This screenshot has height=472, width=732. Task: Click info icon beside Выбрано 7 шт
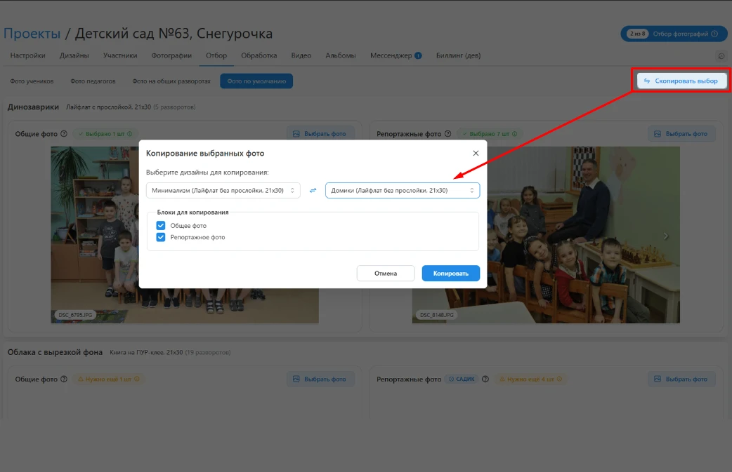(x=514, y=134)
